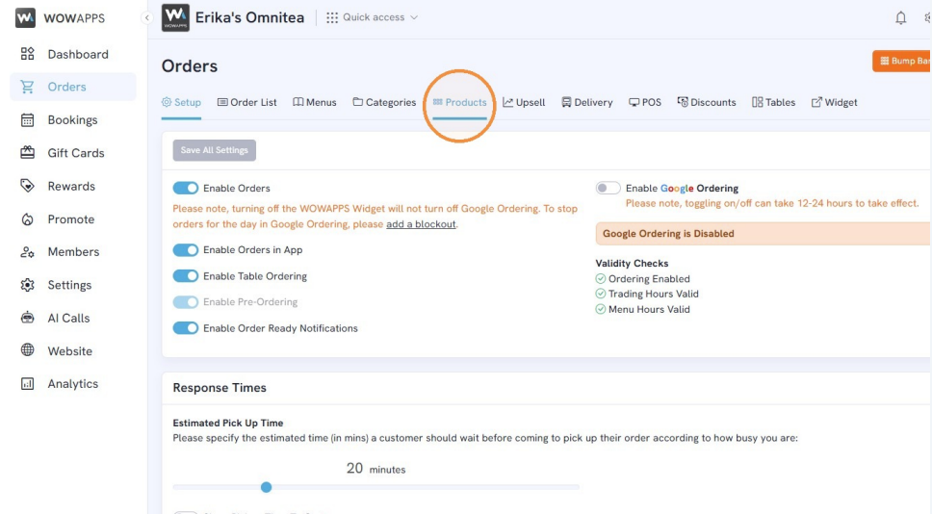Open the Products tab
The width and height of the screenshot is (932, 514).
[x=459, y=102]
